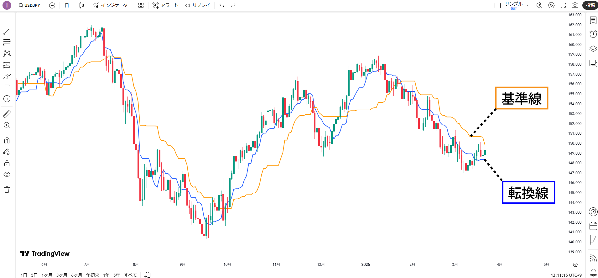Choose the text annotation tool

pyautogui.click(x=7, y=87)
